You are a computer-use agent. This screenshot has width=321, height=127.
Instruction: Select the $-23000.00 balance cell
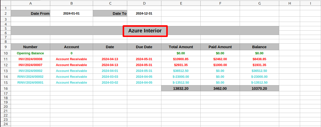point(259,77)
